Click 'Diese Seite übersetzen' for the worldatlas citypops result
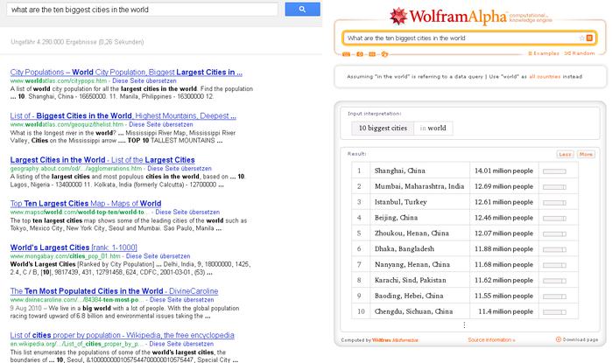Screen dimensions: 612x363 144,80
